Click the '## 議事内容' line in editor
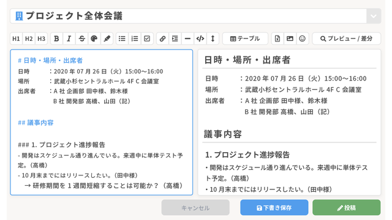Screen dimensions: 392x220 (36, 122)
